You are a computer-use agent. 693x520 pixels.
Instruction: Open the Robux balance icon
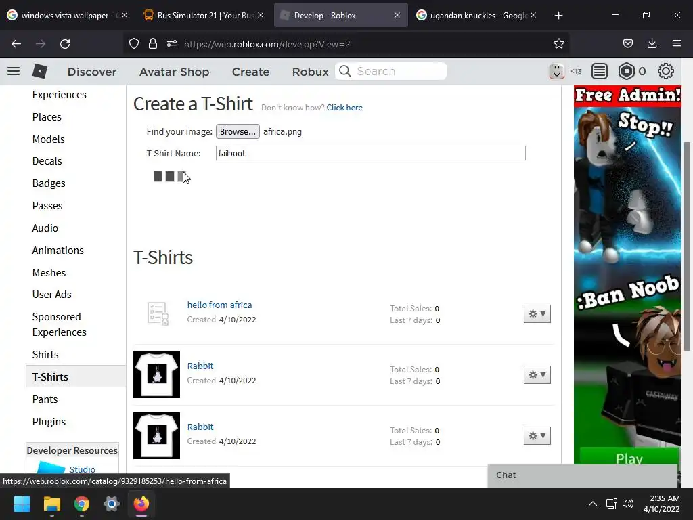coord(626,71)
